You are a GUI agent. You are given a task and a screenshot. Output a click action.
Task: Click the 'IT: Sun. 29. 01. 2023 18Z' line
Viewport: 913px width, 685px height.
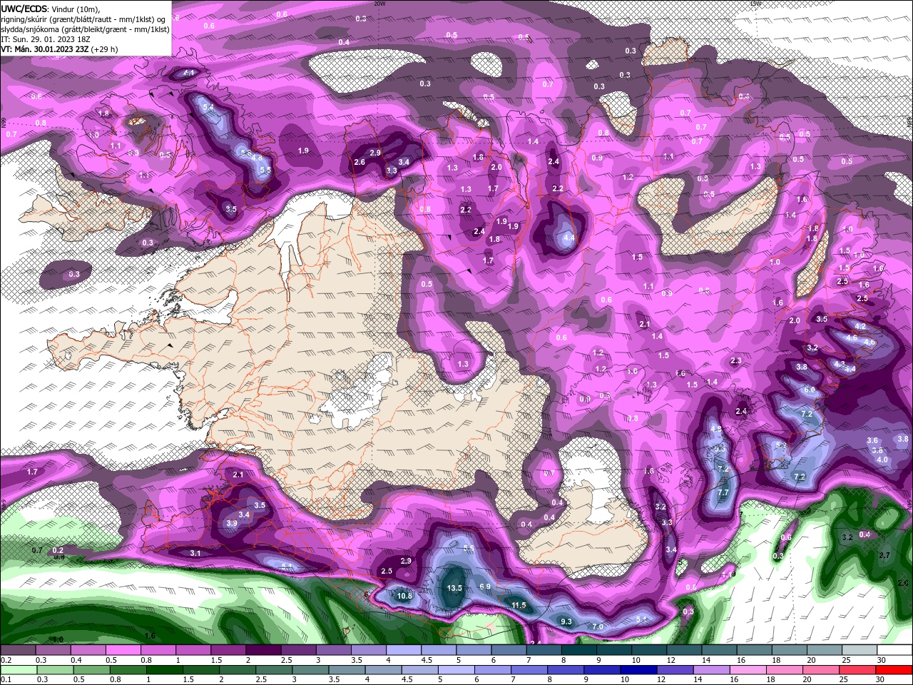pyautogui.click(x=46, y=39)
